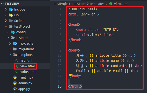The image size is (147, 93).
Task: Click the TESTVENV explorer header label
Action: (12, 4)
